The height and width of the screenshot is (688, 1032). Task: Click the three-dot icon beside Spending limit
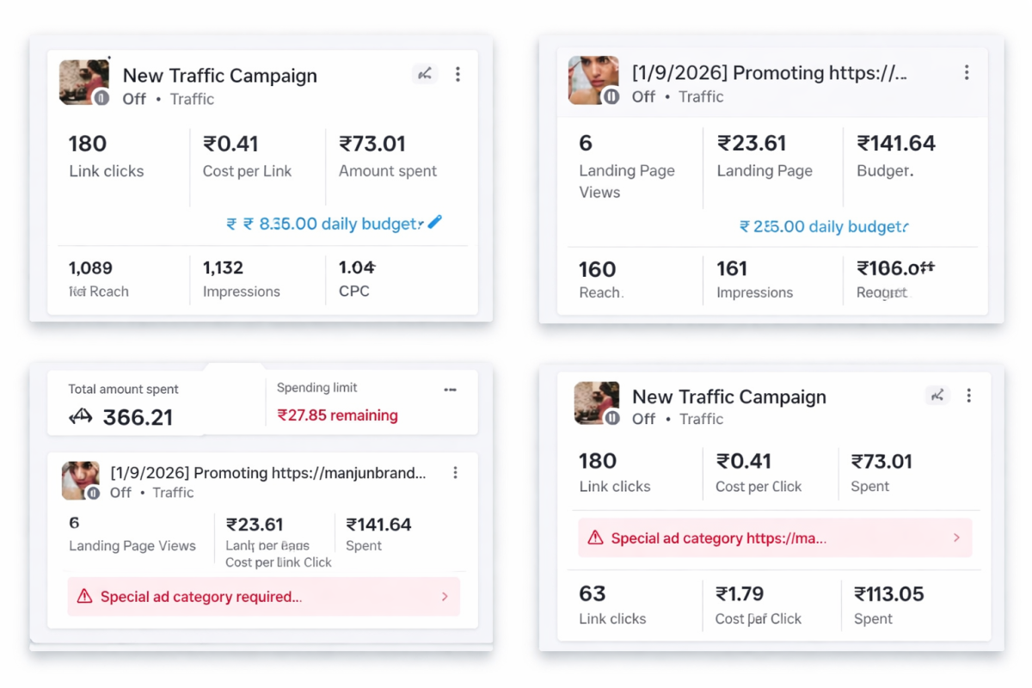tap(450, 390)
